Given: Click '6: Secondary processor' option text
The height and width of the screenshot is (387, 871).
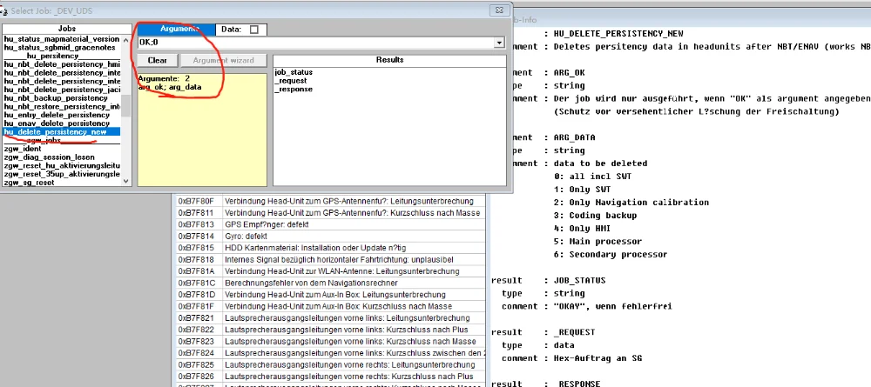Looking at the screenshot, I should click(x=611, y=255).
